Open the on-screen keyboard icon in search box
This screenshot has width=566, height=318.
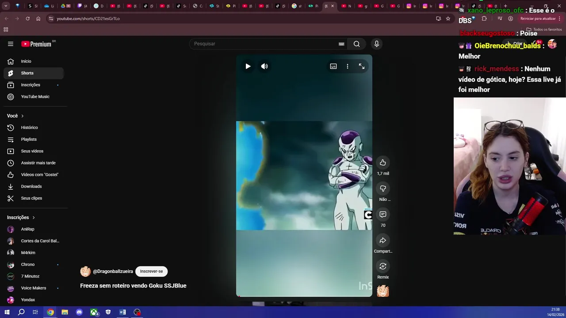coord(341,44)
